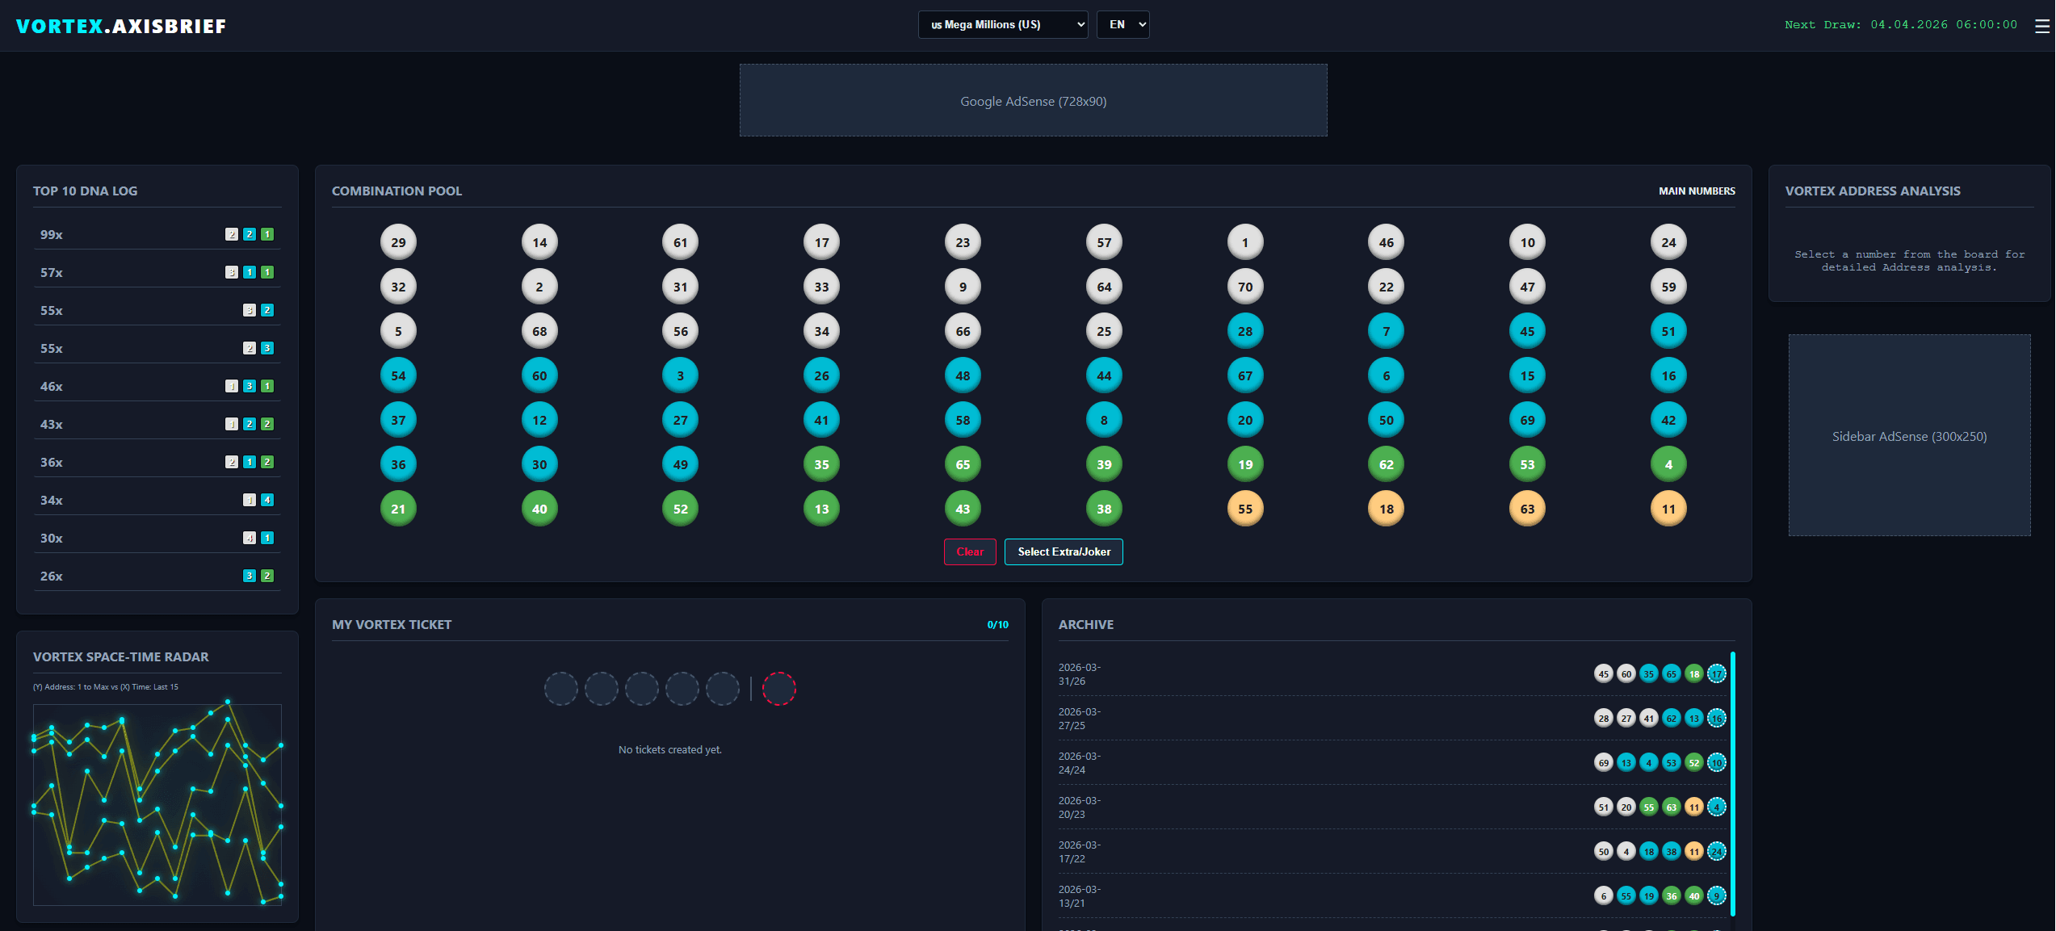Open the EN language dropdown

coord(1122,25)
